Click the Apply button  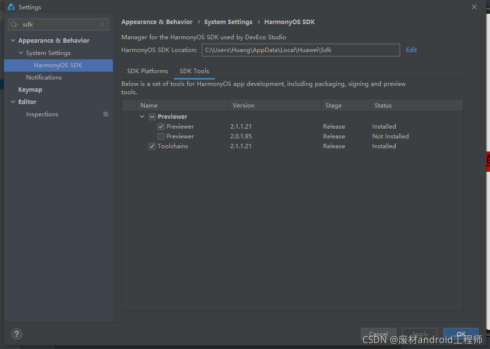tap(420, 334)
